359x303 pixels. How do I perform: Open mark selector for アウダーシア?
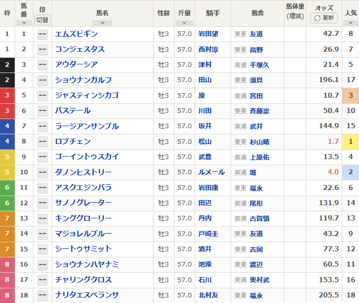pyautogui.click(x=43, y=64)
